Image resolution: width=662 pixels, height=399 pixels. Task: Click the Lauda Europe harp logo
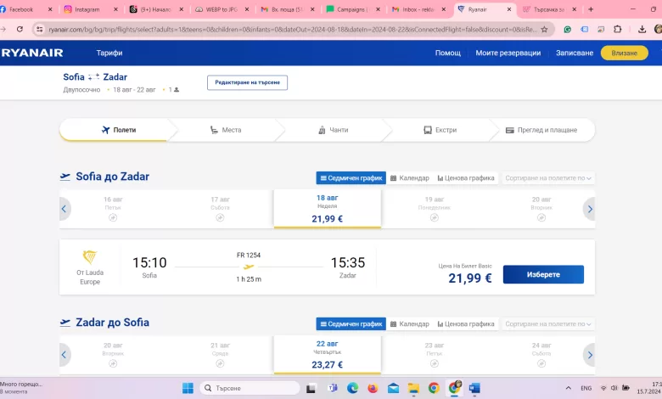click(x=89, y=256)
